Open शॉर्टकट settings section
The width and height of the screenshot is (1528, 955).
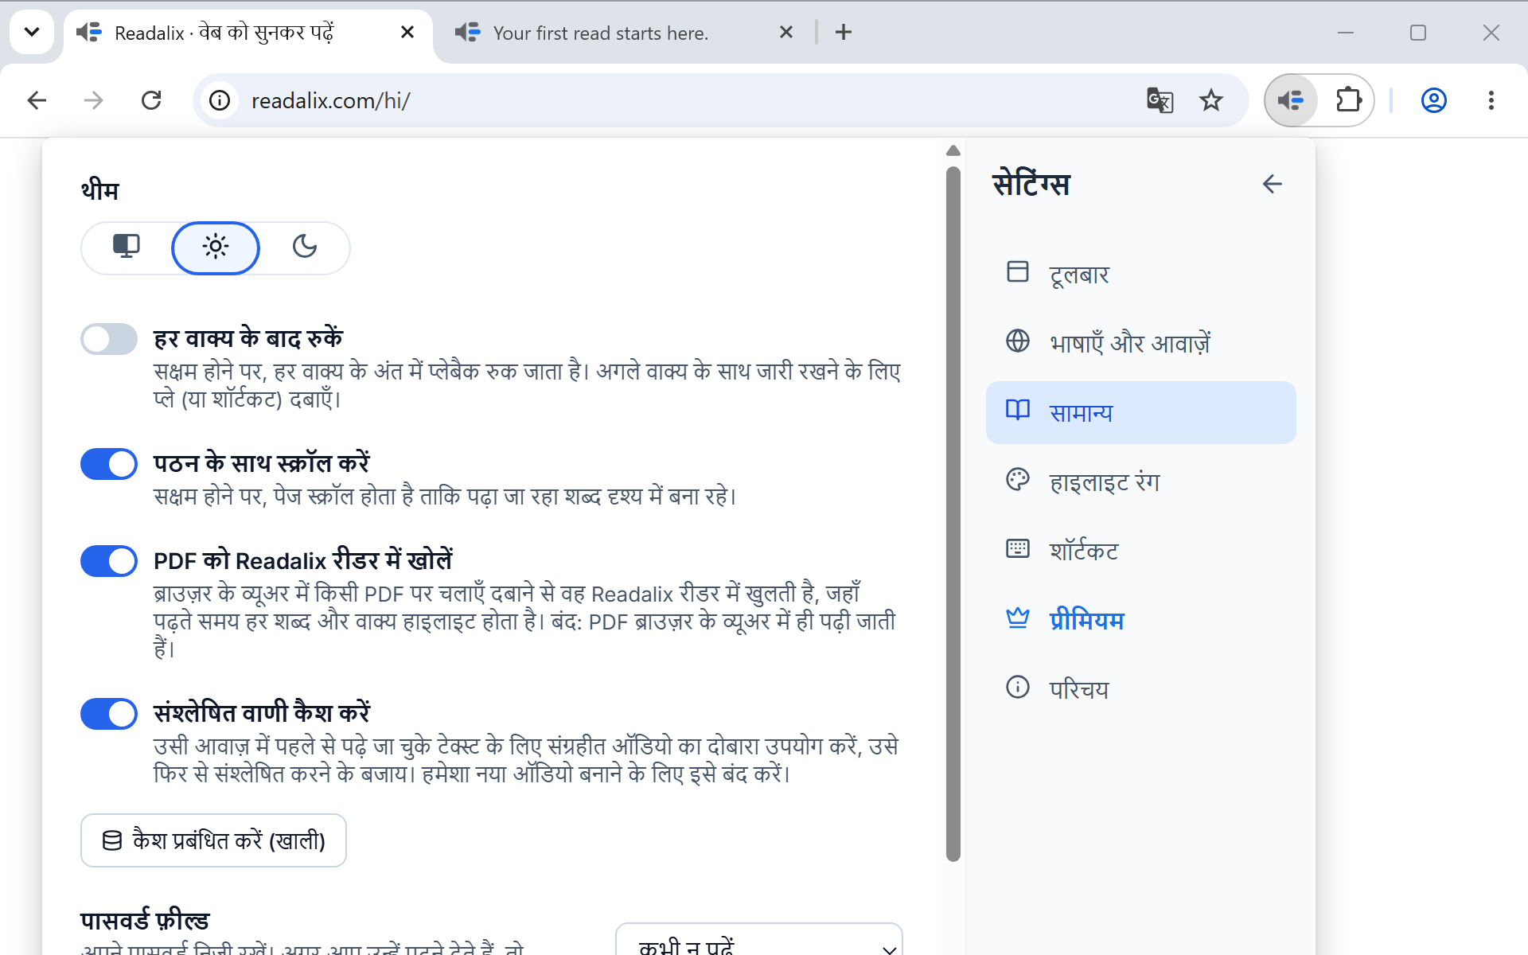(x=1140, y=551)
